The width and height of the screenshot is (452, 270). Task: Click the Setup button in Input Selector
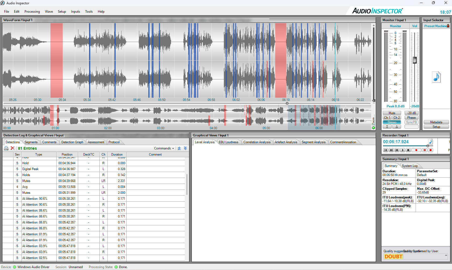point(436,127)
